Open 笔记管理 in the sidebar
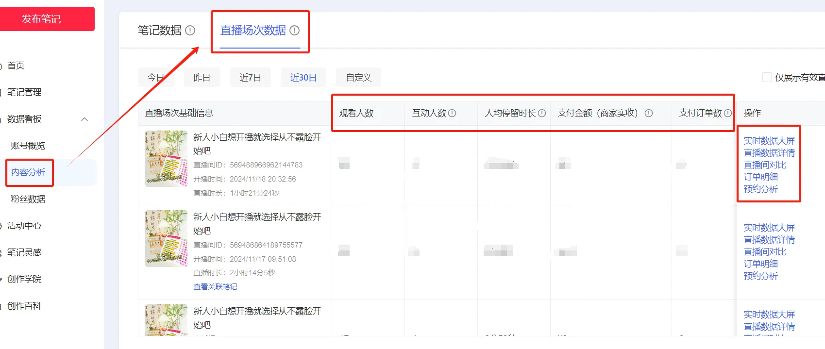The width and height of the screenshot is (825, 349). coord(24,92)
